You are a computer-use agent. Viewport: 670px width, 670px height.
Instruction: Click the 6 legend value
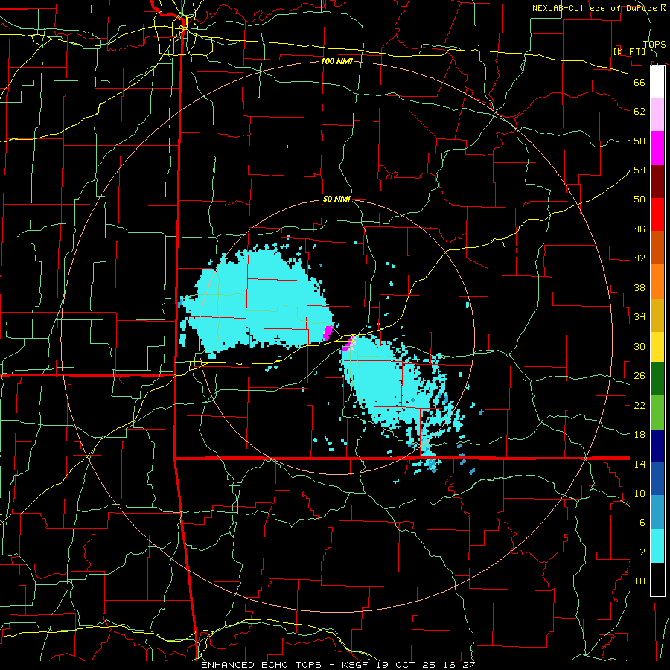[642, 523]
